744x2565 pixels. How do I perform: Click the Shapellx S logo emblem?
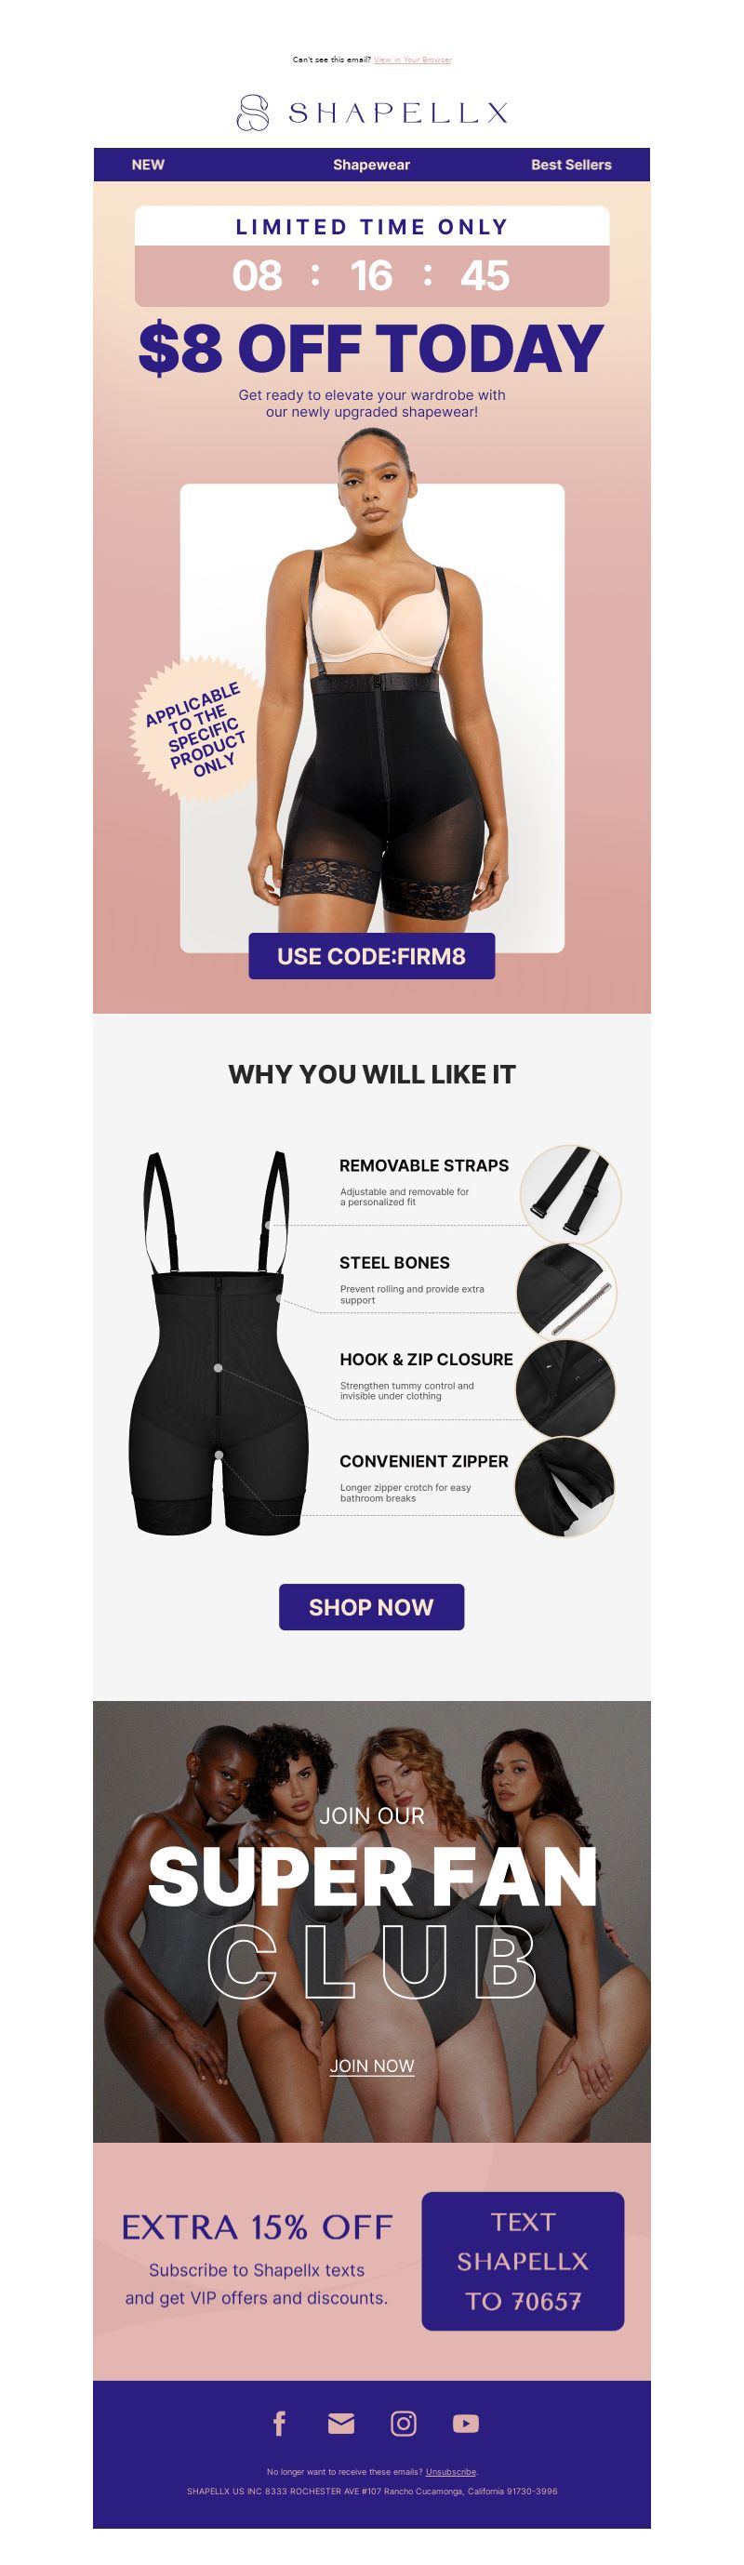pyautogui.click(x=253, y=113)
